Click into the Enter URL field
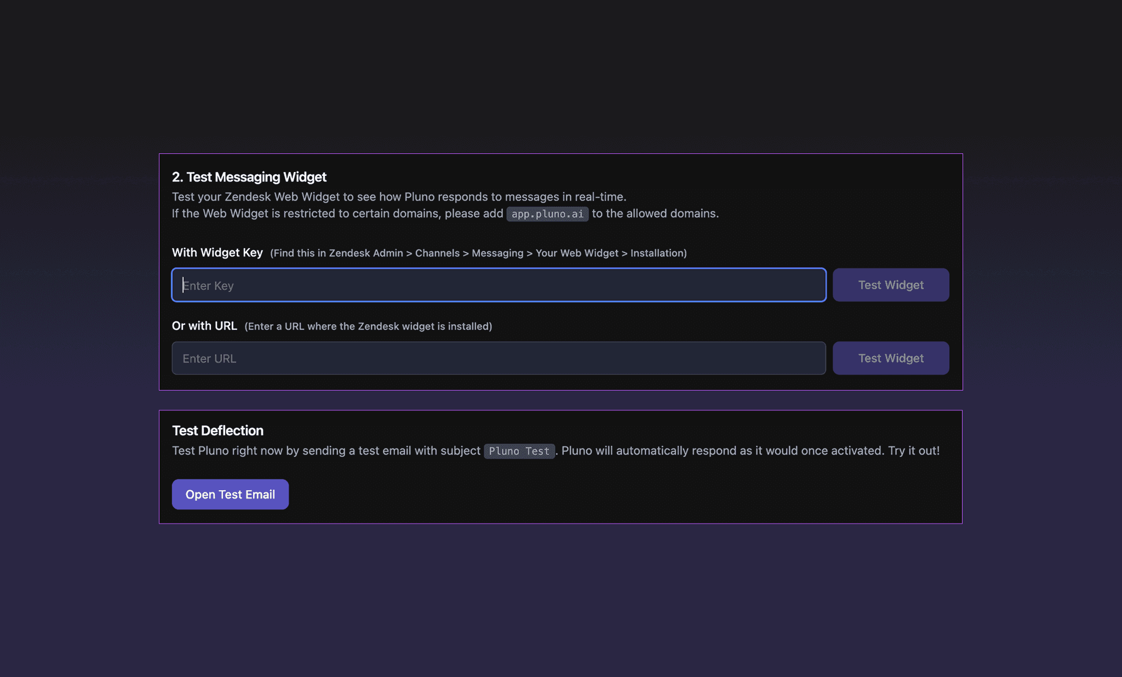The height and width of the screenshot is (677, 1122). tap(499, 358)
